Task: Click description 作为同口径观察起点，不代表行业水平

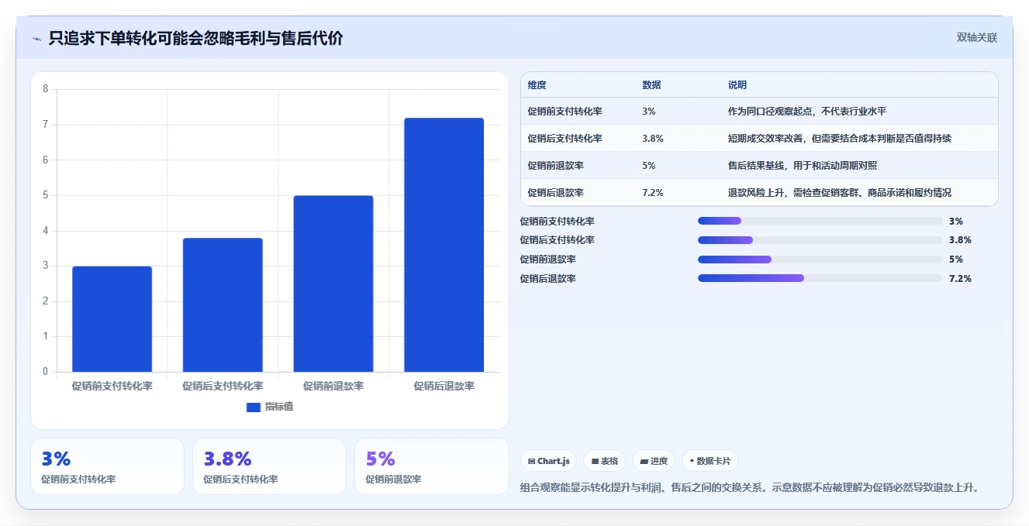Action: click(x=806, y=112)
